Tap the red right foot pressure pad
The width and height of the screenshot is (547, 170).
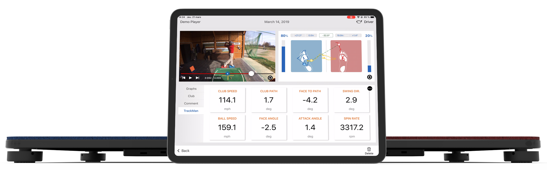[x=346, y=56]
